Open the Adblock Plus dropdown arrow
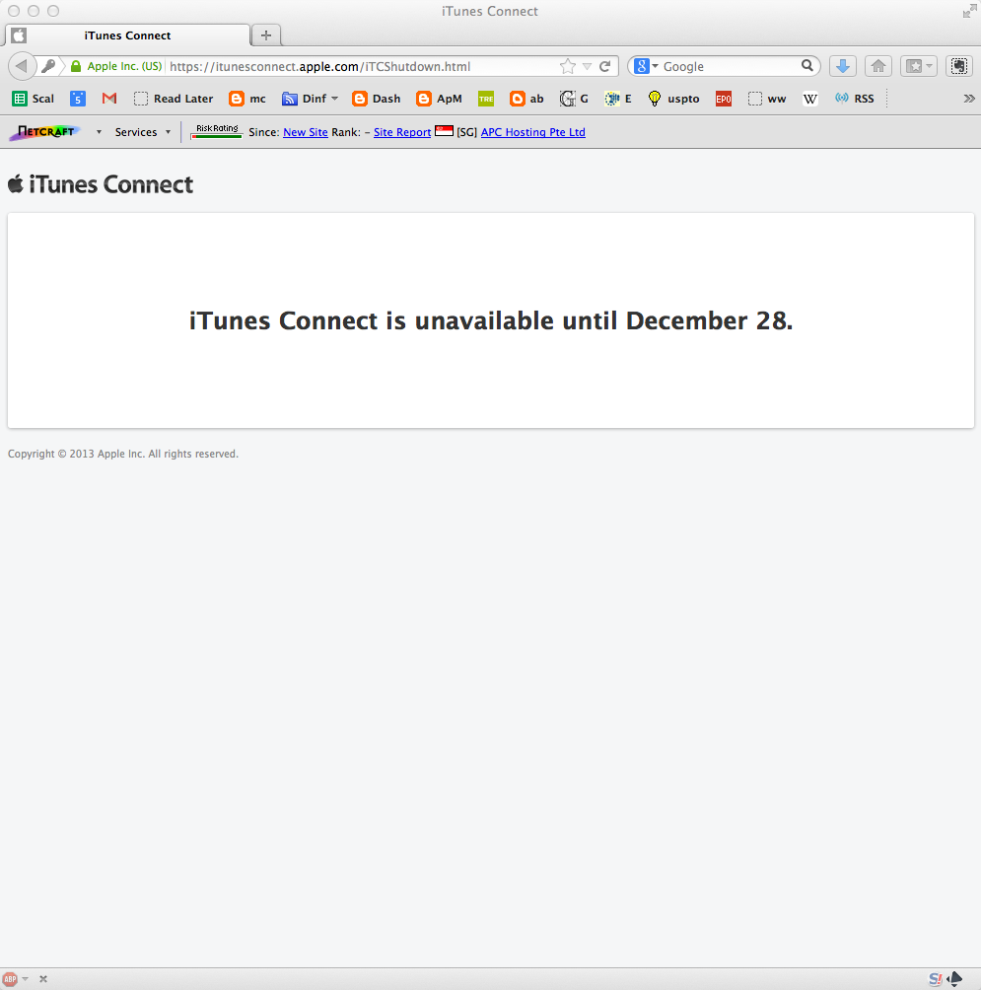 click(x=26, y=978)
